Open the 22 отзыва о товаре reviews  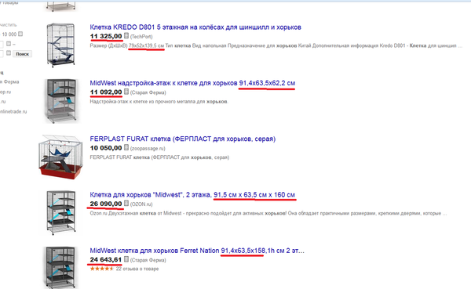pos(137,269)
